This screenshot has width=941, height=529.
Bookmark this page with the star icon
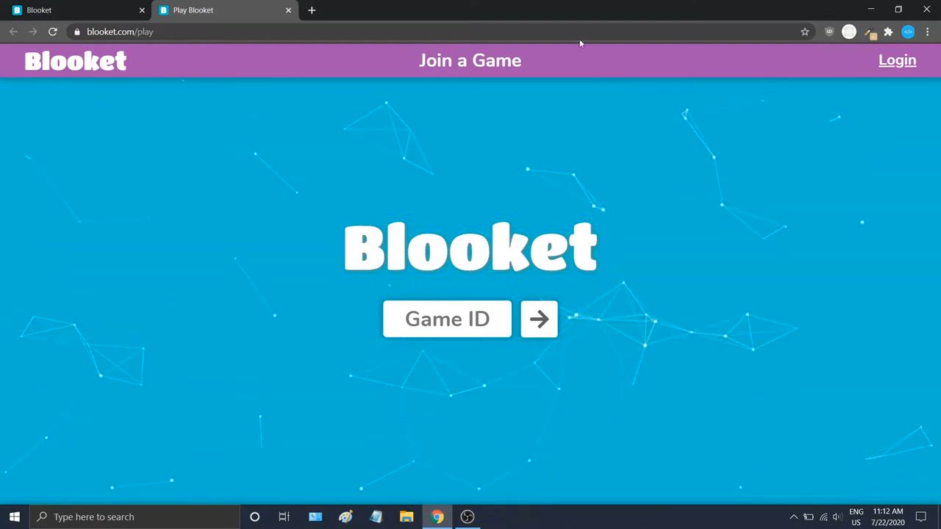[805, 32]
